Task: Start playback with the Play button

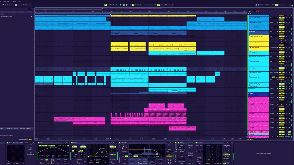Action: coord(121,5)
